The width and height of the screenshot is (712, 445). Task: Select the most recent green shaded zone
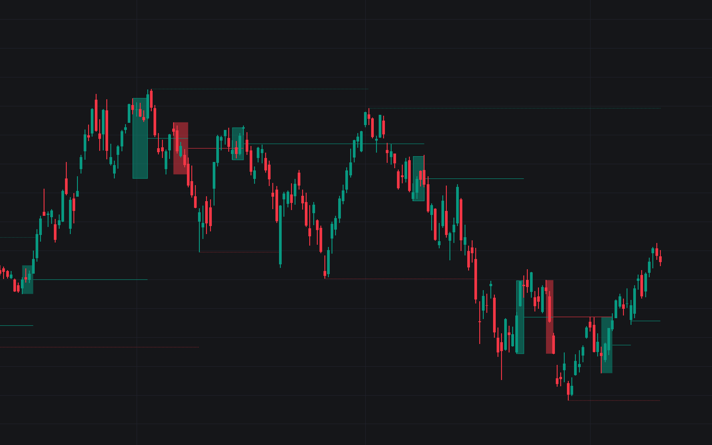click(607, 345)
